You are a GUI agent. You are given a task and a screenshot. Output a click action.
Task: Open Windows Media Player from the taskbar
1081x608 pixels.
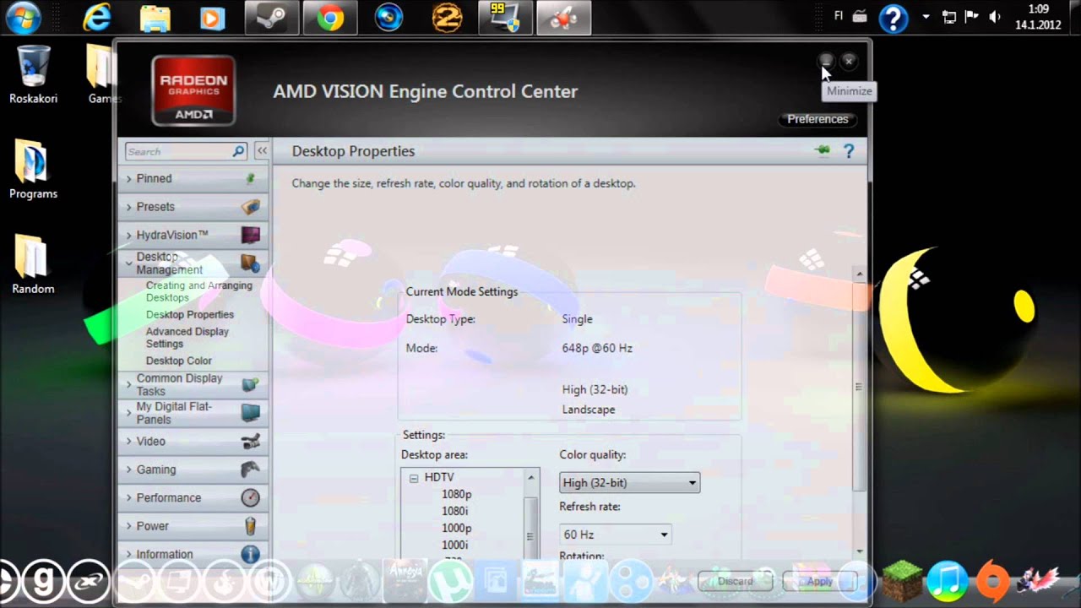[213, 18]
